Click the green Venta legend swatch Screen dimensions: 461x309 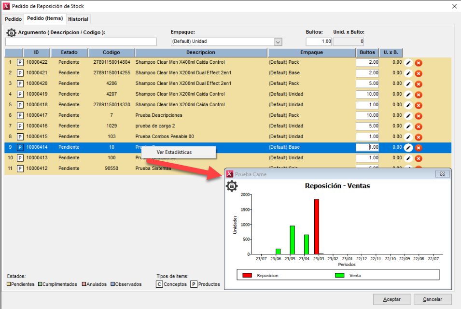click(339, 275)
